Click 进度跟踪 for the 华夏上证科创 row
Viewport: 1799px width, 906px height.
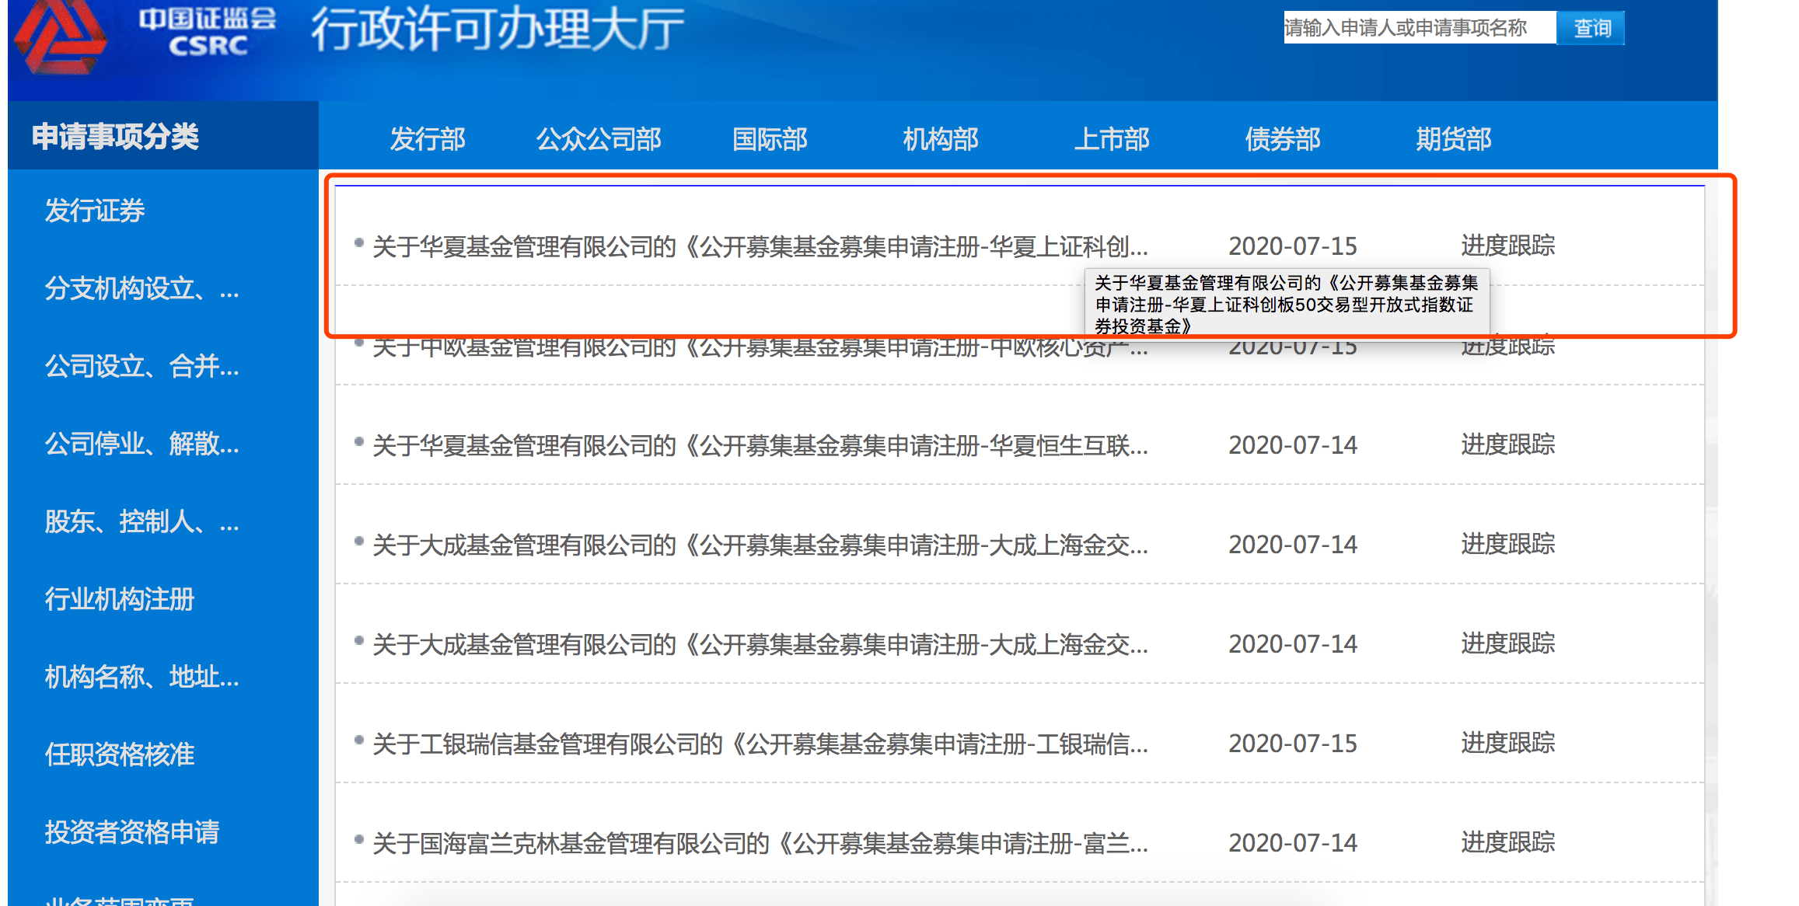(1508, 246)
